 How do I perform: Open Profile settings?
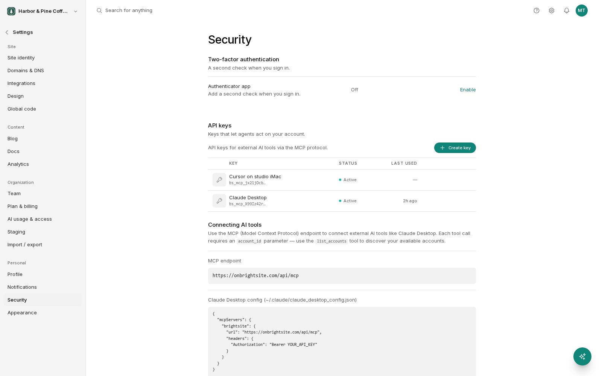pos(43,274)
